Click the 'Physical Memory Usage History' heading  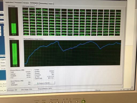(33, 39)
